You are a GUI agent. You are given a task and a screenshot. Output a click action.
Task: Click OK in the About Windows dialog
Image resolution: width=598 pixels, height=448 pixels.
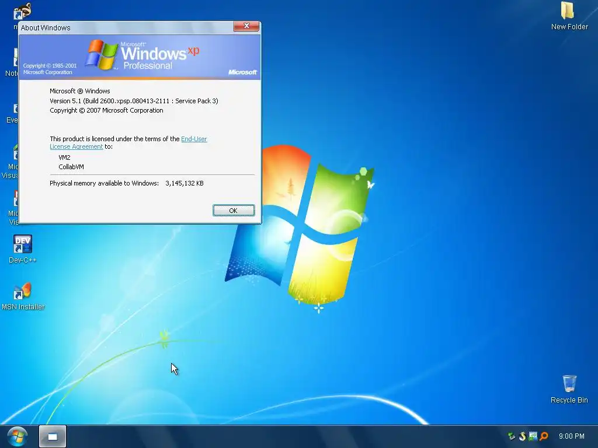click(x=234, y=211)
